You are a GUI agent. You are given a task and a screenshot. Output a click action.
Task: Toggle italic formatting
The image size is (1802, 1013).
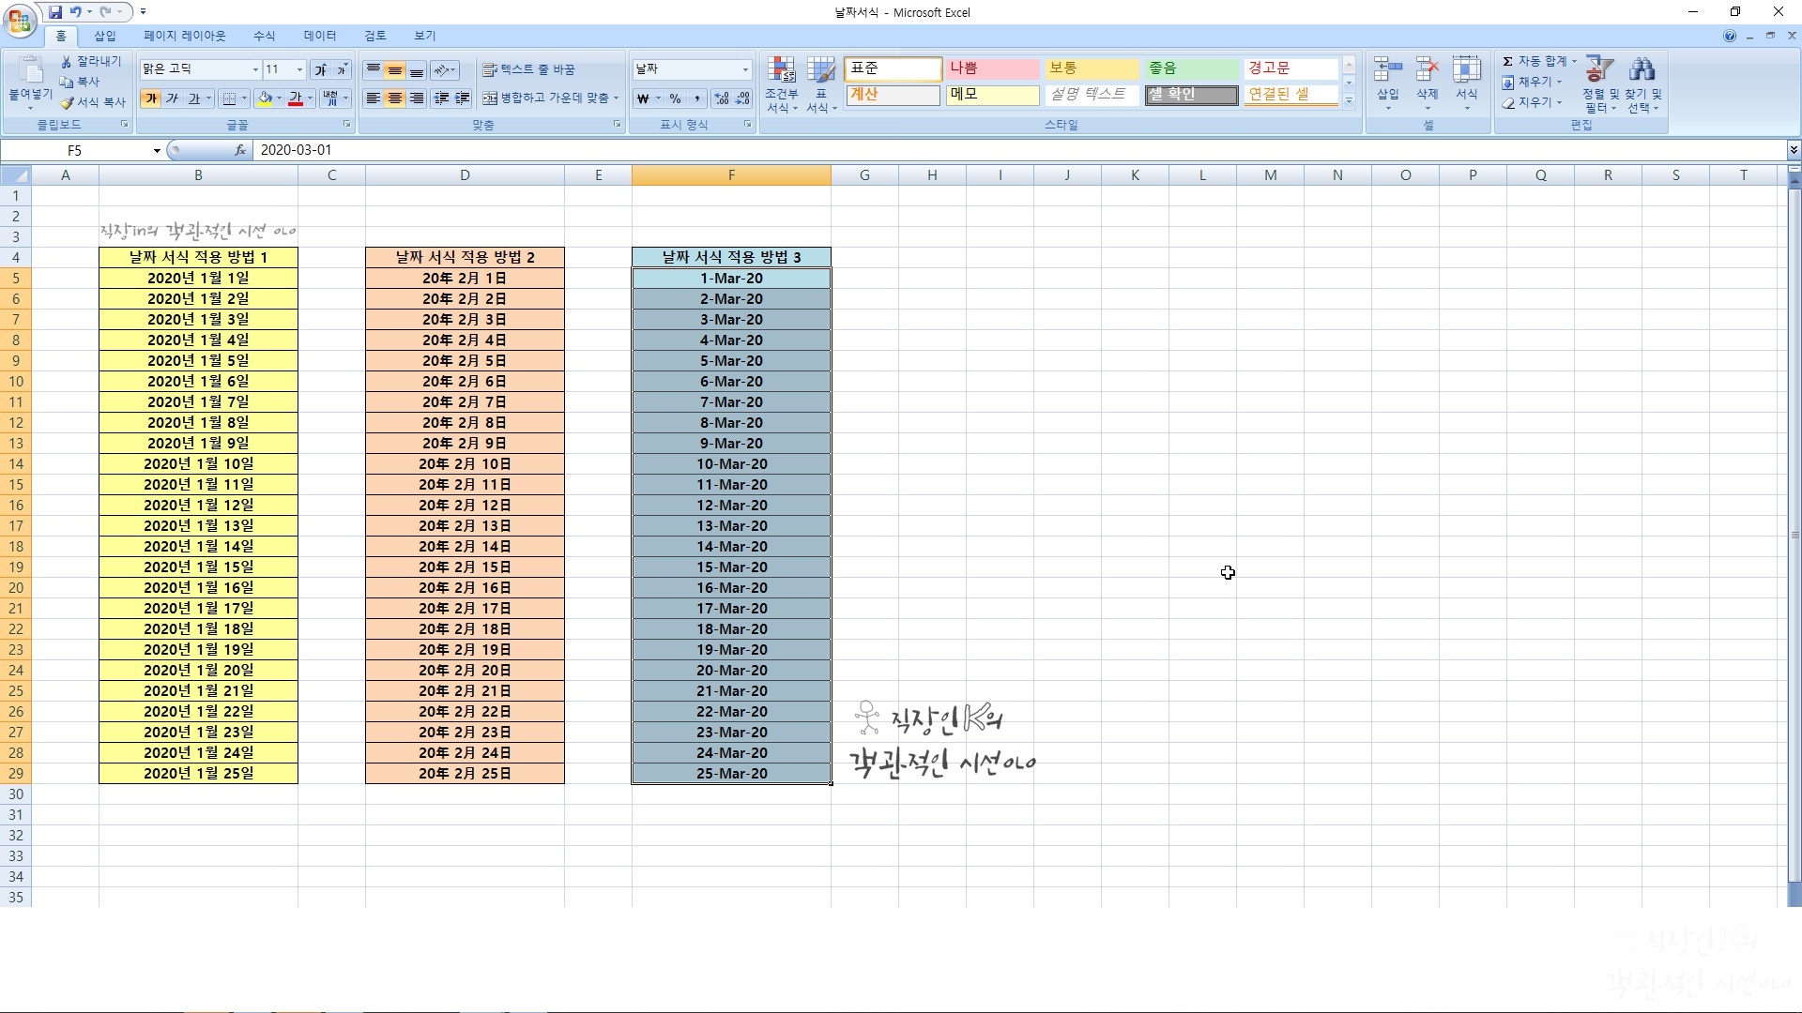(x=172, y=98)
